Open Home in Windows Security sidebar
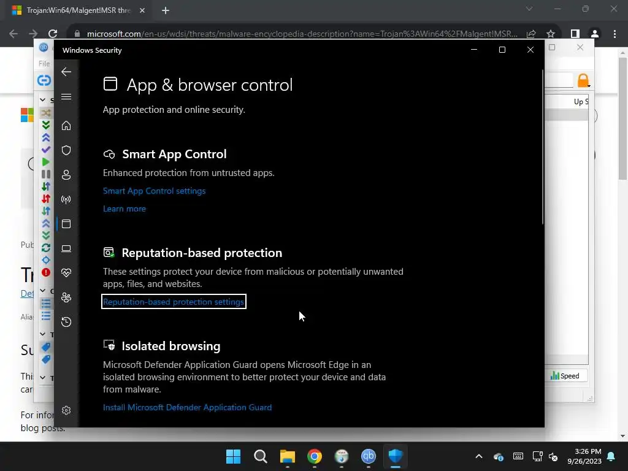Screen dimensions: 628x471 66,126
